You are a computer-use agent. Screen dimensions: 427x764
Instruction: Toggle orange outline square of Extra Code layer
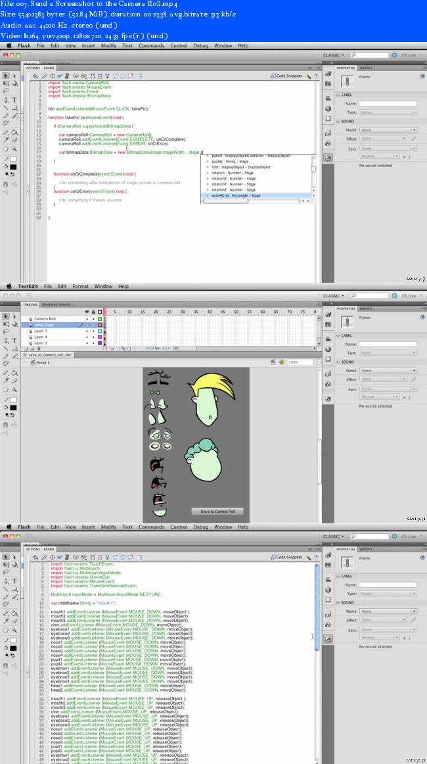pos(101,325)
